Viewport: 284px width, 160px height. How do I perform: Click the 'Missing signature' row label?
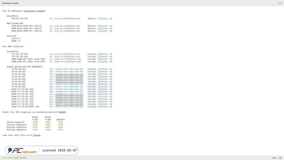coord(17,130)
